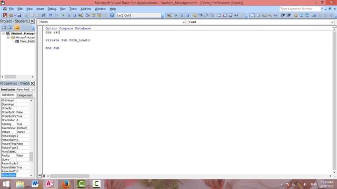
Task: Open the Watch Window glasses icon
Action: pyautogui.click(x=231, y=15)
